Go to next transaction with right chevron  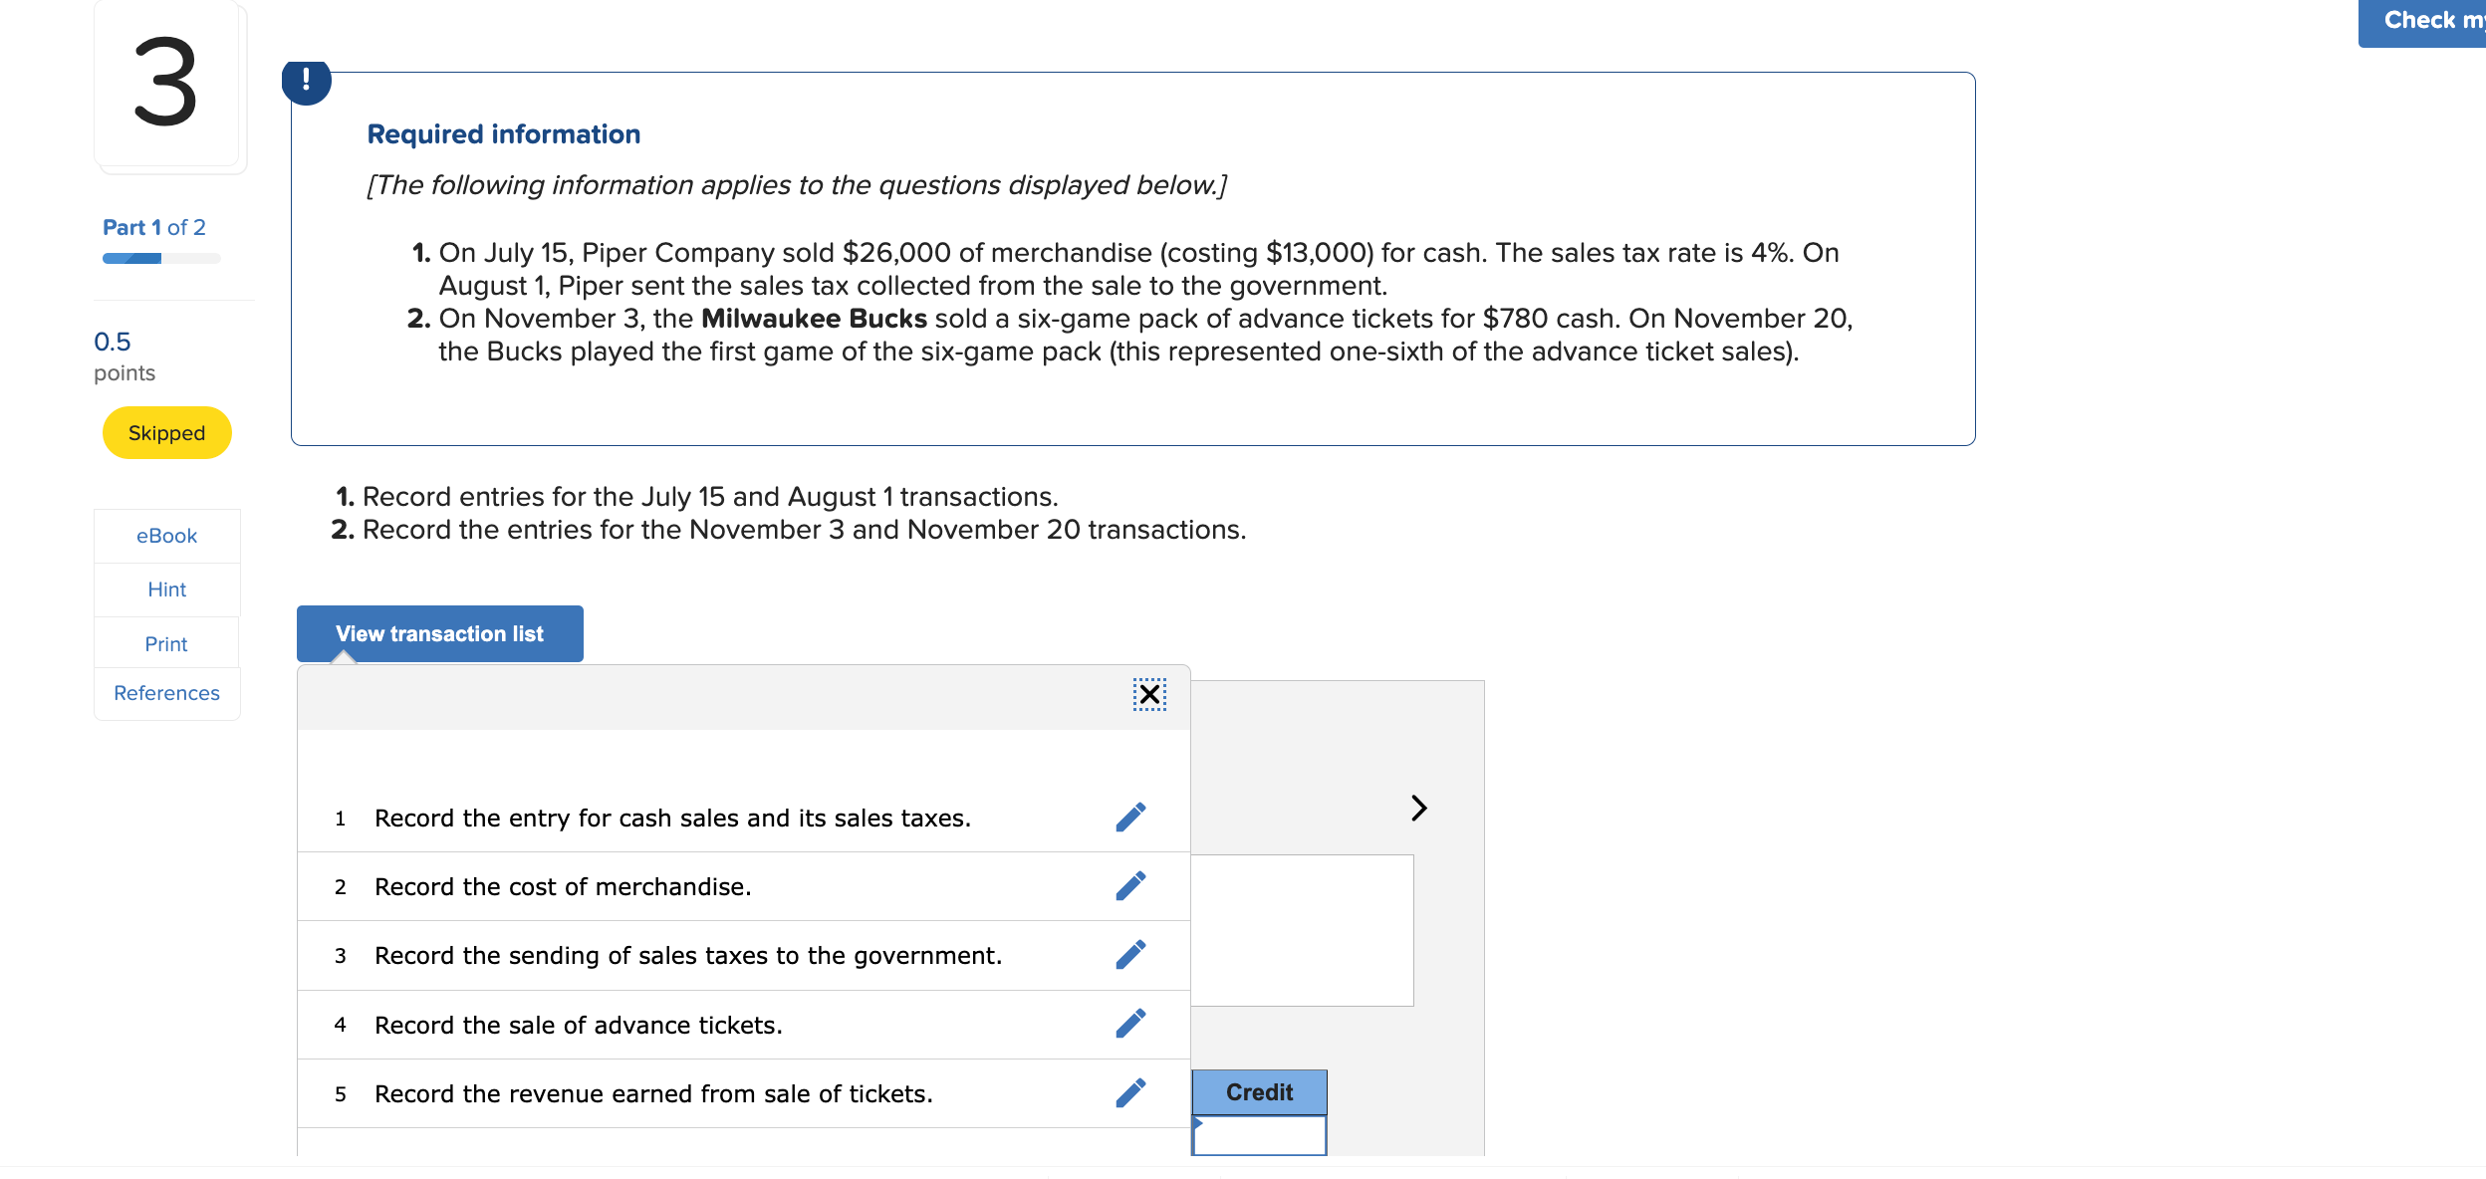(x=1419, y=808)
